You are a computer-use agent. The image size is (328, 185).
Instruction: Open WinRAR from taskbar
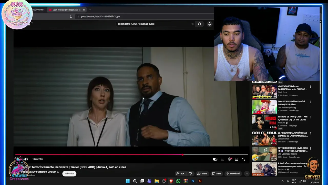click(x=186, y=181)
